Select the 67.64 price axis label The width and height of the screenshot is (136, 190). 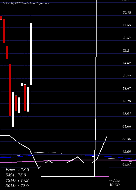[x=127, y=126]
